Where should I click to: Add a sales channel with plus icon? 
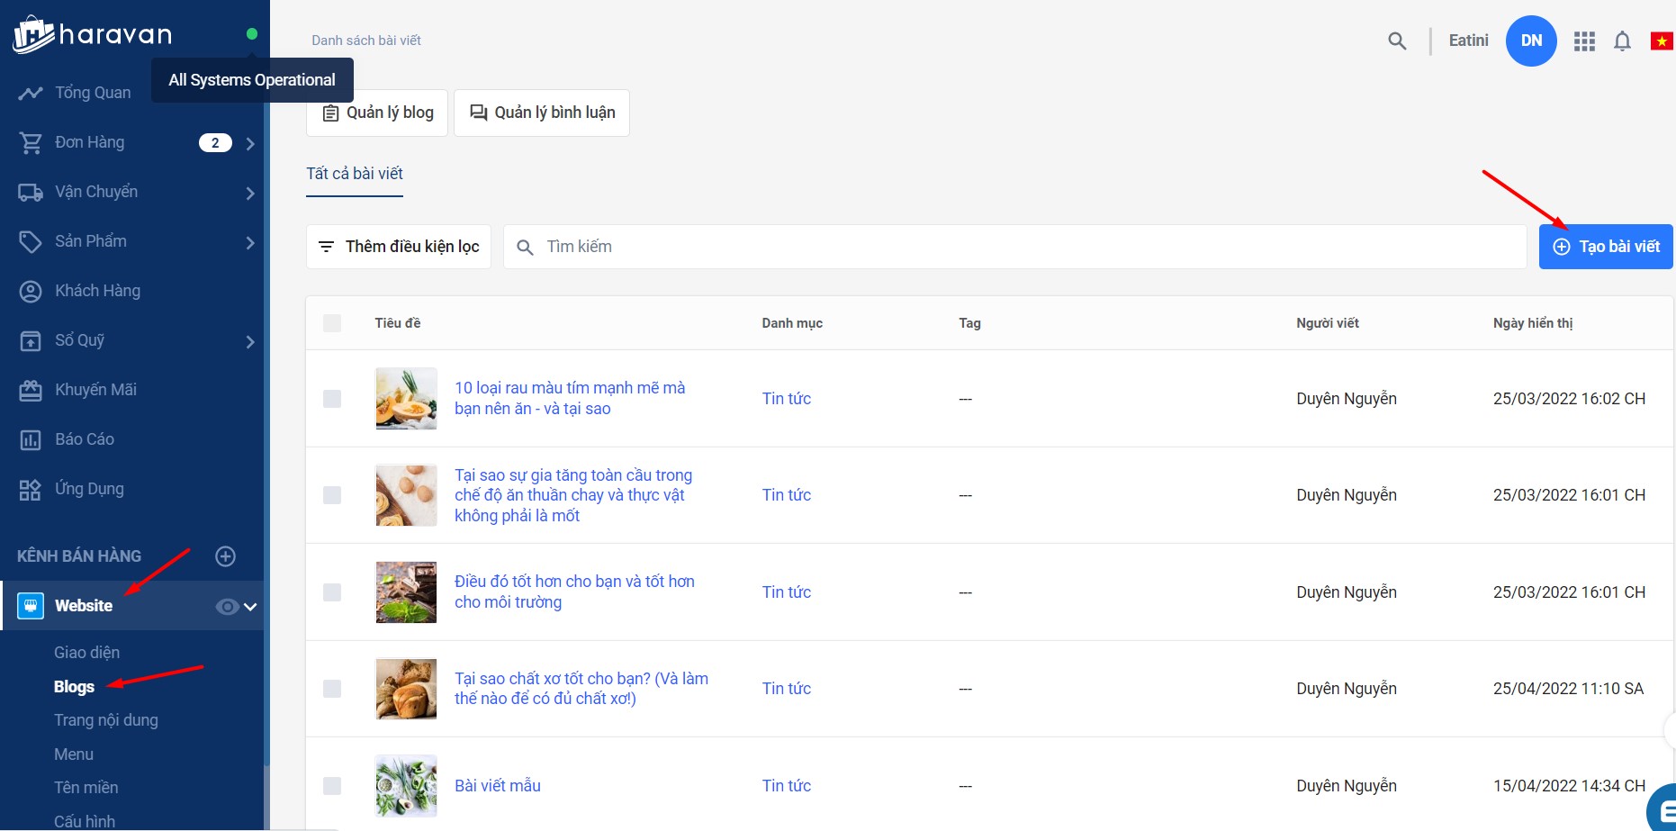click(x=226, y=556)
